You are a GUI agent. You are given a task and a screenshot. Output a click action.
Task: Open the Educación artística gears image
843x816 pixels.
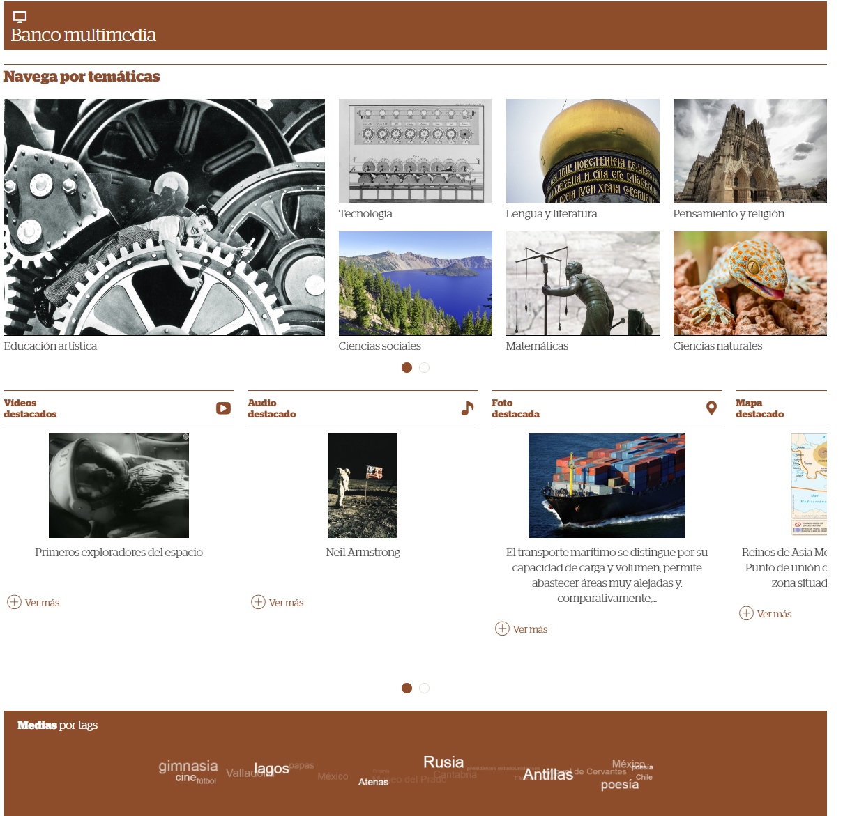tap(164, 217)
